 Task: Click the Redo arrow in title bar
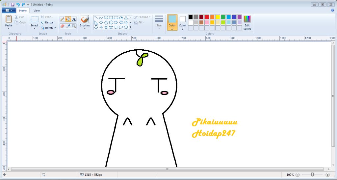pyautogui.click(x=23, y=5)
